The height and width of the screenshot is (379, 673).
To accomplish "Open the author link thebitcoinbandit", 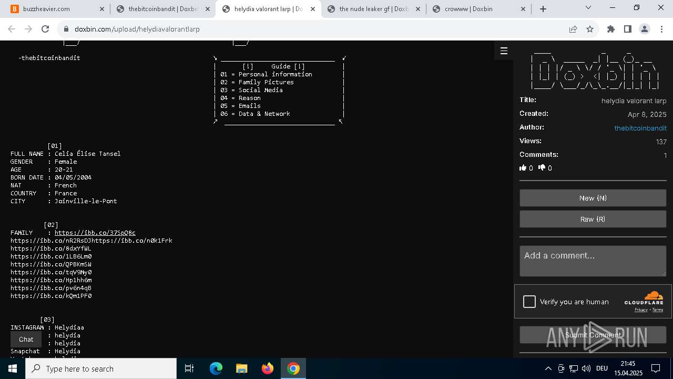I will (640, 128).
